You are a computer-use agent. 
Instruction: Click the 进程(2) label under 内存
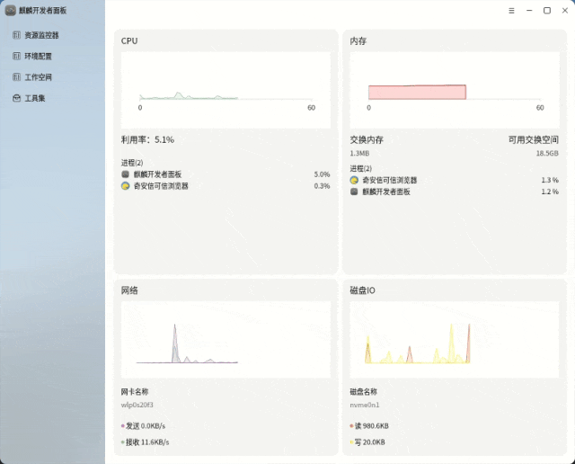tap(360, 168)
